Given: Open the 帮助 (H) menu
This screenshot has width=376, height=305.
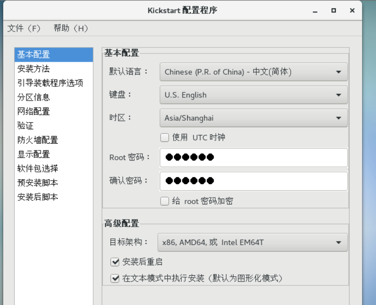Looking at the screenshot, I should [71, 28].
